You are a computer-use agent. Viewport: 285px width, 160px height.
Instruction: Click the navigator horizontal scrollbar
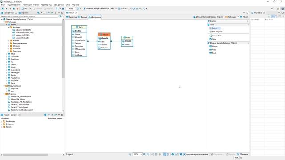(x=25, y=155)
